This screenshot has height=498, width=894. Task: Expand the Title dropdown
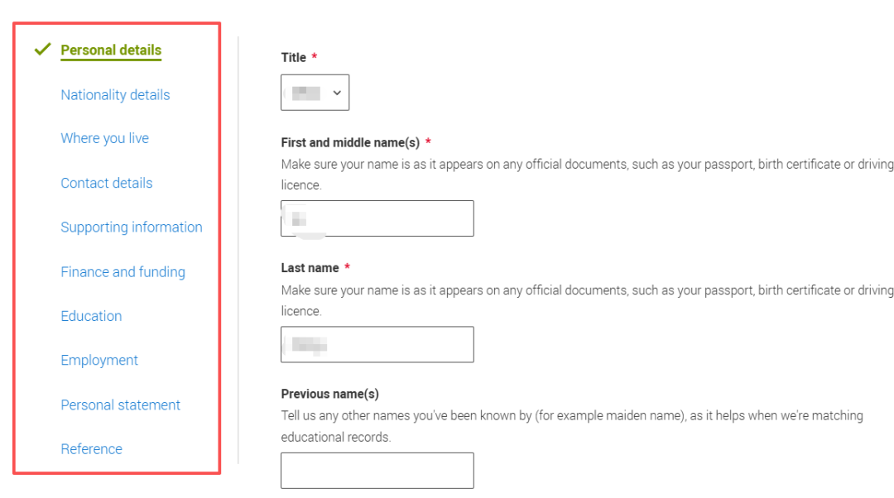tap(315, 93)
